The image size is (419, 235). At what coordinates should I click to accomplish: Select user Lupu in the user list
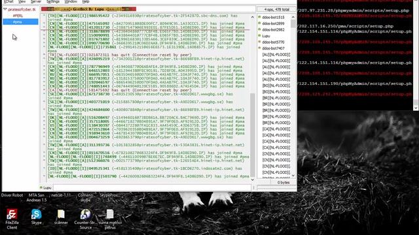(266, 36)
